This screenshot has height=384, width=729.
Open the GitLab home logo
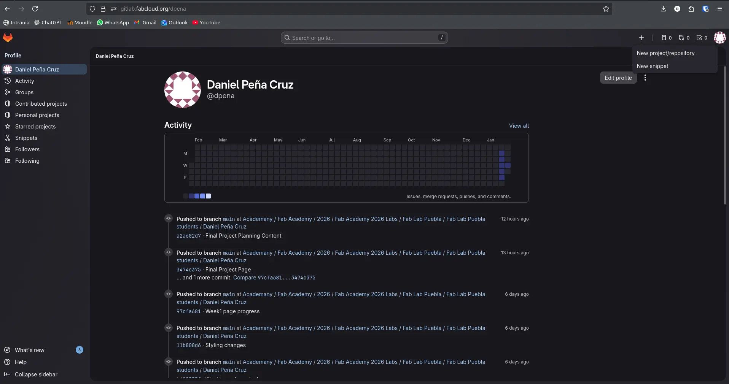tap(7, 38)
